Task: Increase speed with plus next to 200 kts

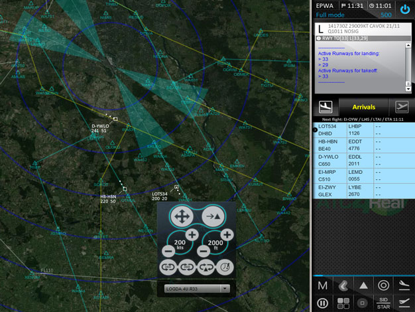Action: (192, 235)
